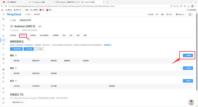Click the clock icon in left sidebar
The width and height of the screenshot is (198, 107).
click(3, 55)
